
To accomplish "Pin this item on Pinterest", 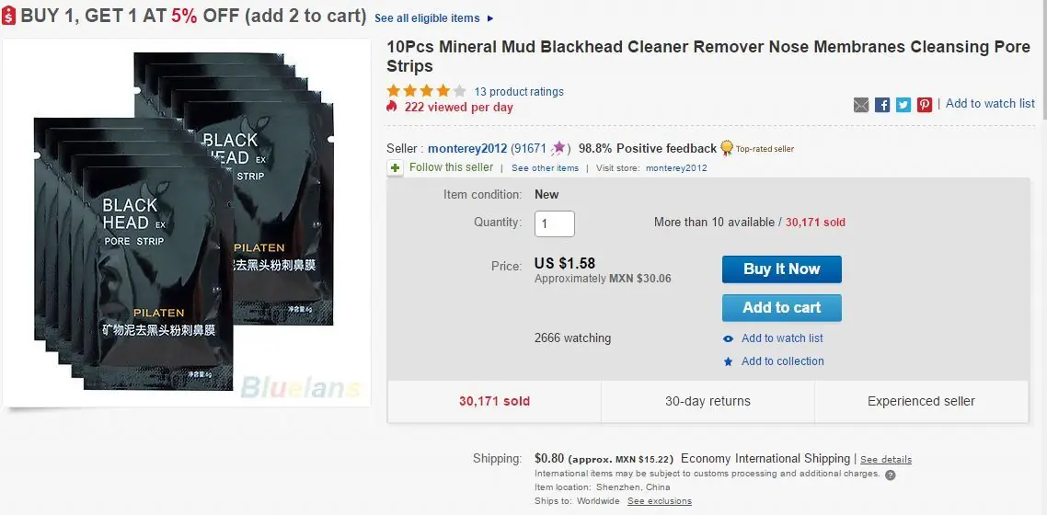I will click(x=925, y=105).
